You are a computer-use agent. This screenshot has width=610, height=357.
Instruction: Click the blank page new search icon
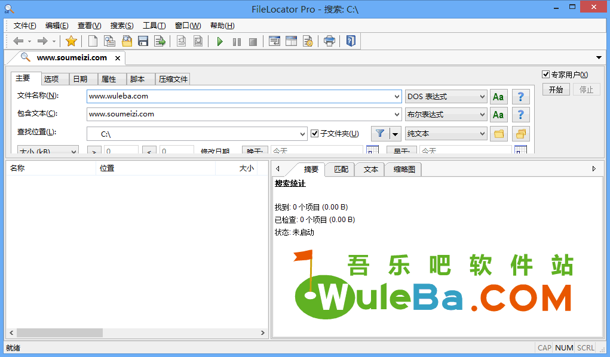tap(93, 41)
